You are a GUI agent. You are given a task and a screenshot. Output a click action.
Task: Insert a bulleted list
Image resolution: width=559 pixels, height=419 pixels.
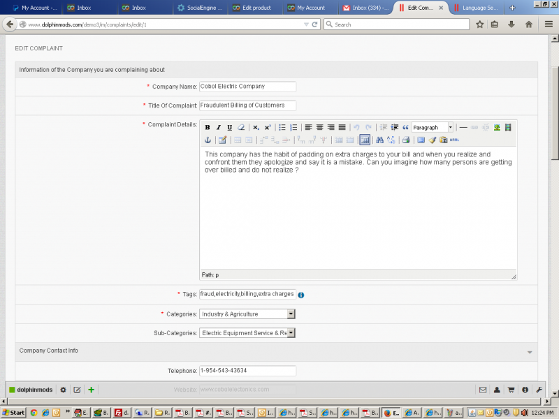(x=282, y=128)
